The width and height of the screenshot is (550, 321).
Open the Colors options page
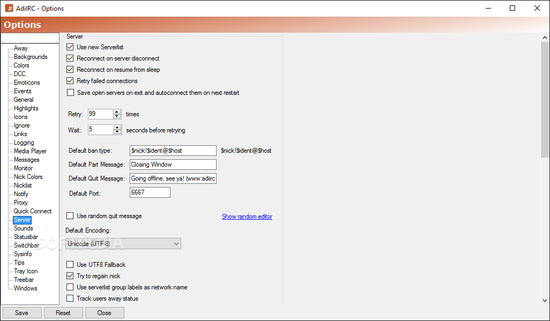(21, 65)
